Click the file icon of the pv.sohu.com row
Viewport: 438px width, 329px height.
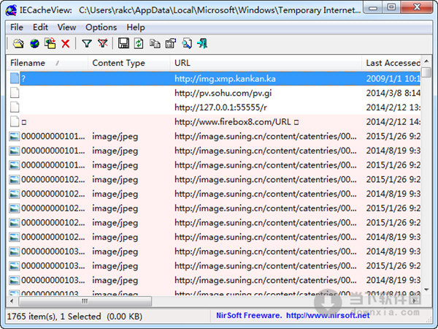point(15,93)
